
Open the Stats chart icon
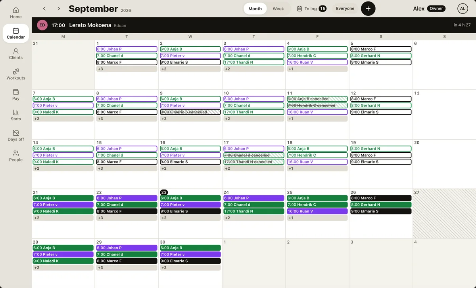point(16,115)
